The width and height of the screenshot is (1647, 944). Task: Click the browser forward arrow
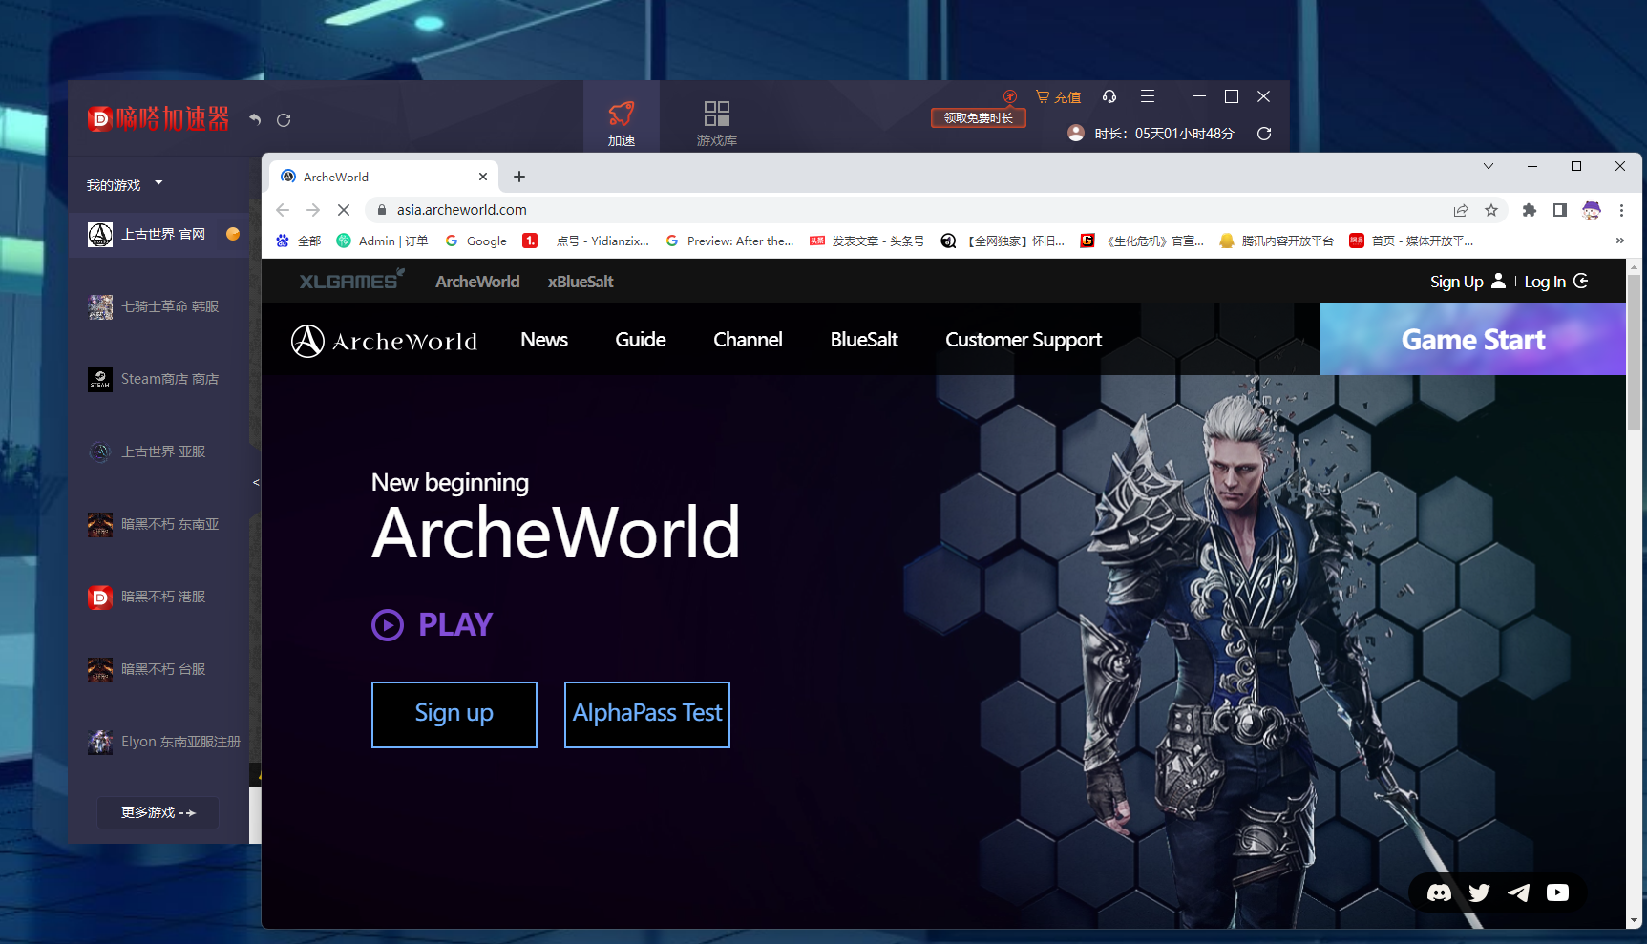313,210
